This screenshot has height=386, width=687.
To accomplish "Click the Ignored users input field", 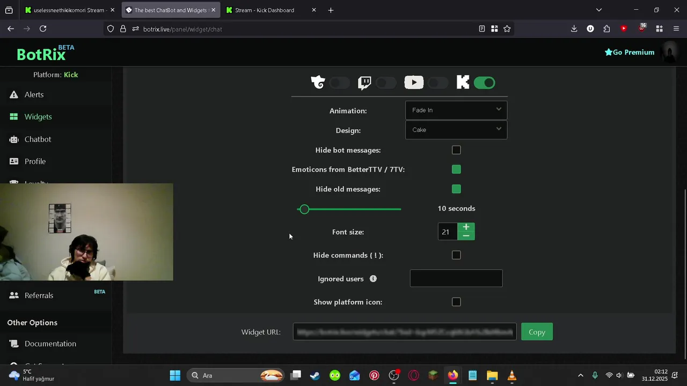I will tap(456, 278).
